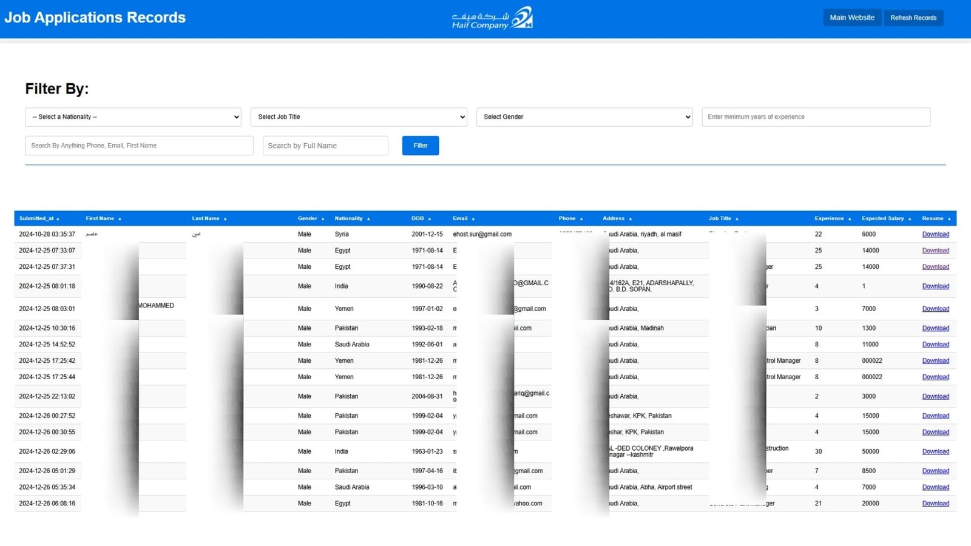Viewport: 971px width, 546px height.
Task: Click the Search by Full Name field
Action: pyautogui.click(x=325, y=146)
